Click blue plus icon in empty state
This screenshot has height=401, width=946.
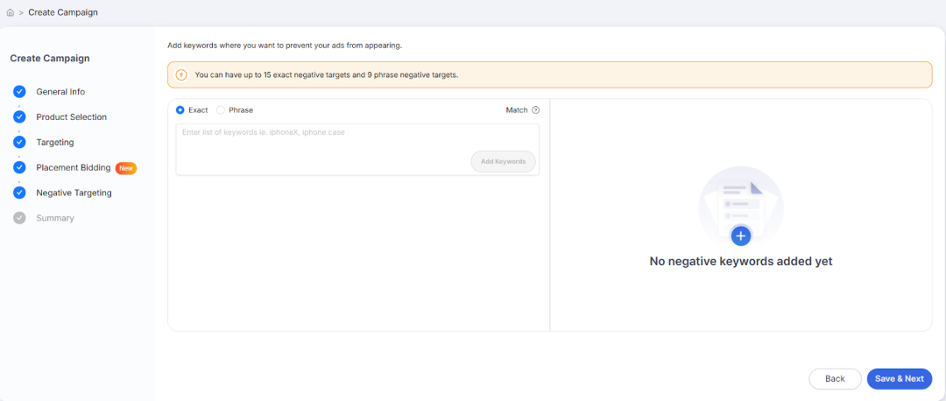741,236
